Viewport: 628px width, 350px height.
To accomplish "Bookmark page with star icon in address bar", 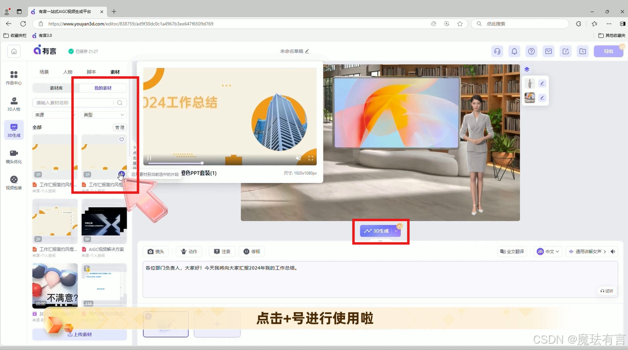I will pyautogui.click(x=460, y=24).
